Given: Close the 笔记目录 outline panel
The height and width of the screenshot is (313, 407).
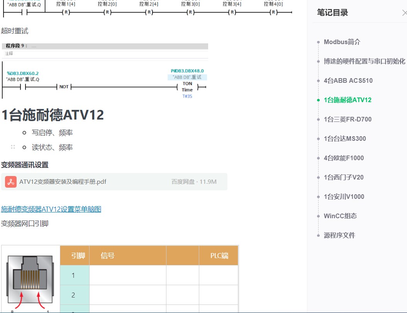Looking at the screenshot, I should pos(404,13).
